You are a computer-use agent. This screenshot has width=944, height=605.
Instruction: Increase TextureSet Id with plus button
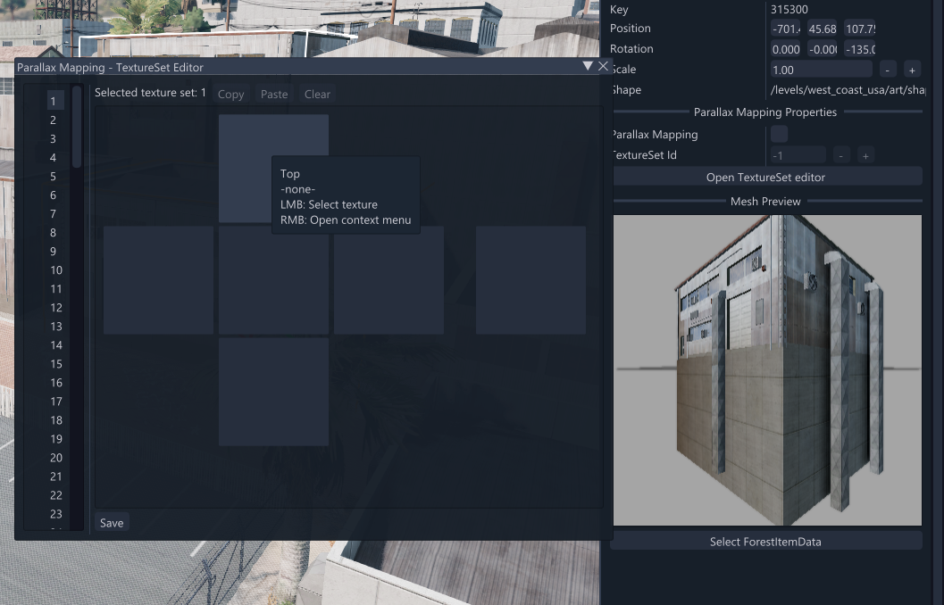pyautogui.click(x=865, y=155)
